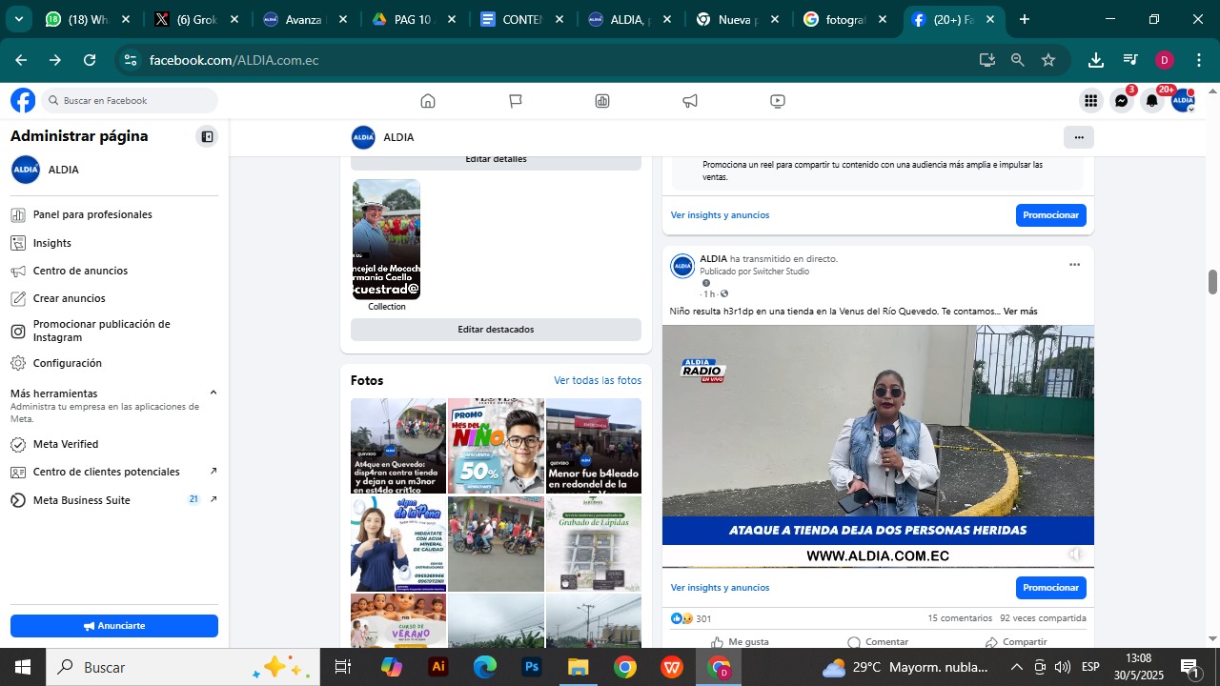
Task: Open Chrome profile D avatar
Action: click(x=1164, y=60)
